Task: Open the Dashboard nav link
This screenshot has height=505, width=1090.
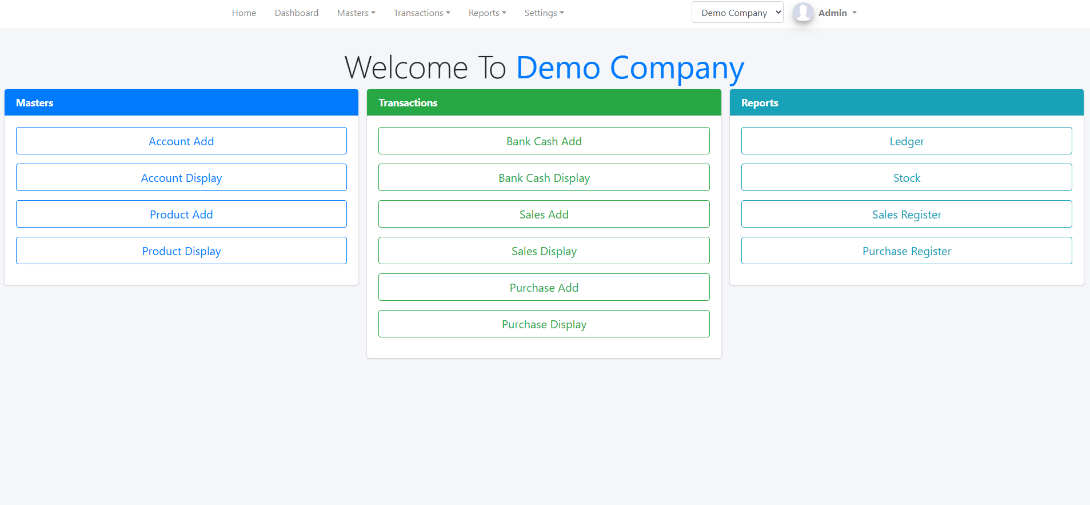Action: click(296, 13)
